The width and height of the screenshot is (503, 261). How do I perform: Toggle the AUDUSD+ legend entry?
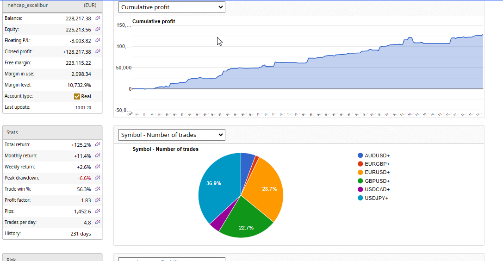(x=377, y=155)
